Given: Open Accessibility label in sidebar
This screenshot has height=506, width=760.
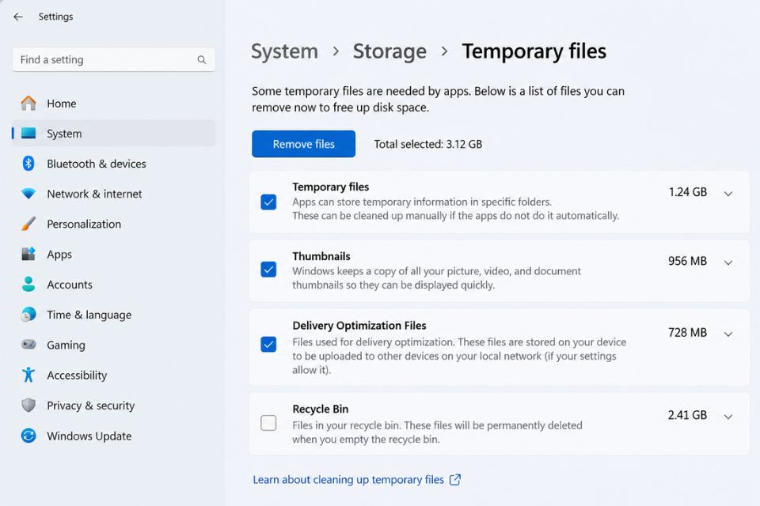Looking at the screenshot, I should [77, 376].
